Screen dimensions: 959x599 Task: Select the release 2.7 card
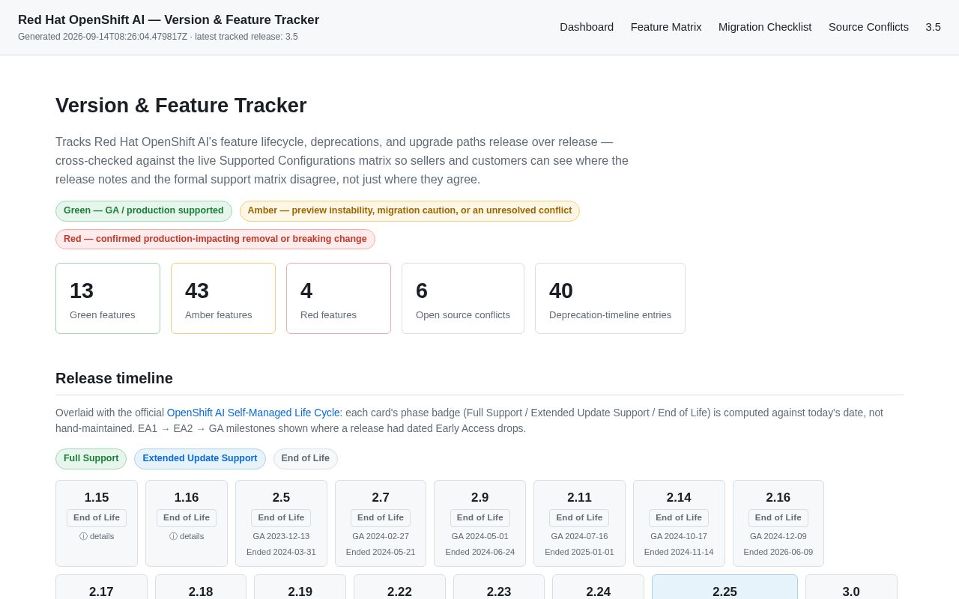click(x=381, y=523)
